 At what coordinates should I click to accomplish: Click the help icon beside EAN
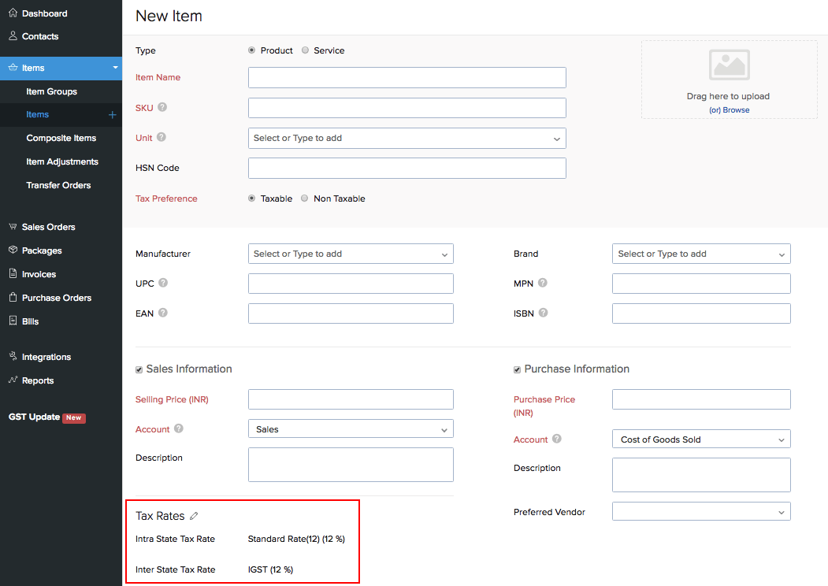click(163, 313)
